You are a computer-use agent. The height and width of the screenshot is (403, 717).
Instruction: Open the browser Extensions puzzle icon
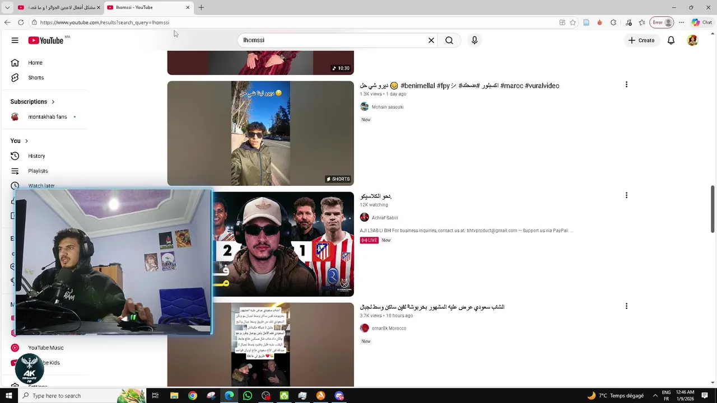613,22
